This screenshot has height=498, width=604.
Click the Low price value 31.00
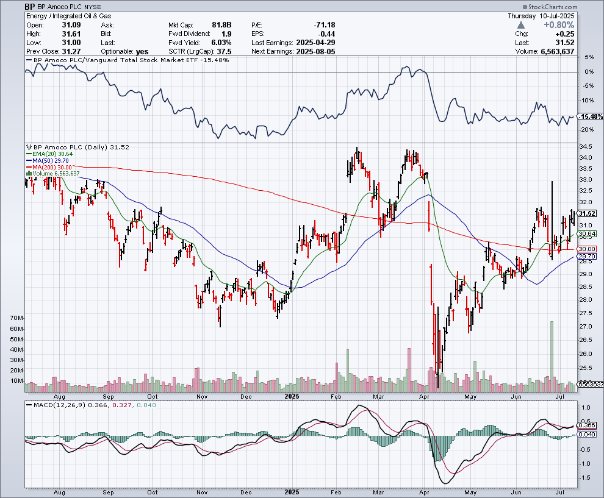pyautogui.click(x=71, y=43)
